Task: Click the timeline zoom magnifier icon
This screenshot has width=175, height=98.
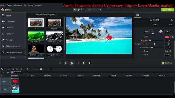Action: [x=28, y=69]
